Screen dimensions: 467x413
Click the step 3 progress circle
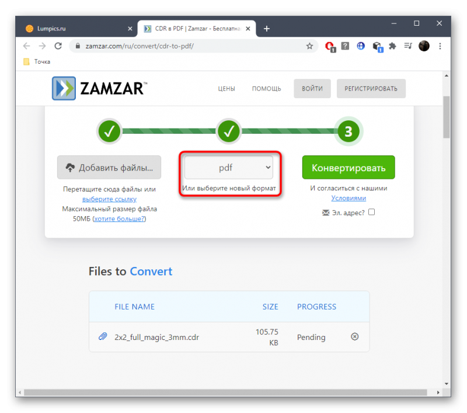tap(348, 131)
